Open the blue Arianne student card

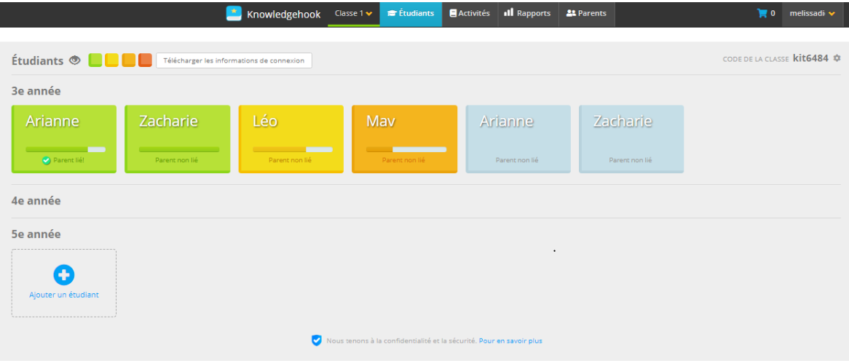click(518, 139)
